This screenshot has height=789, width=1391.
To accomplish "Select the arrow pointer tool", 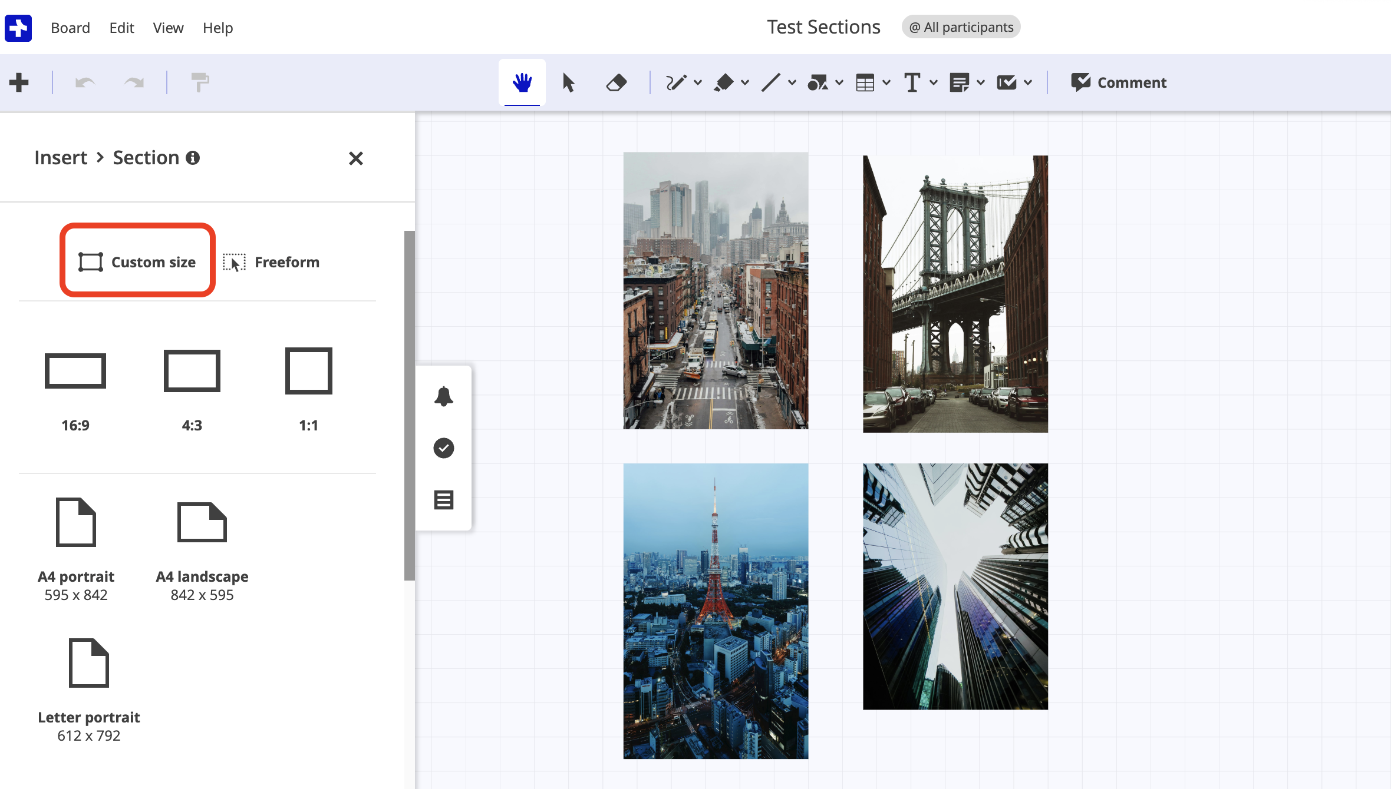I will click(x=568, y=82).
